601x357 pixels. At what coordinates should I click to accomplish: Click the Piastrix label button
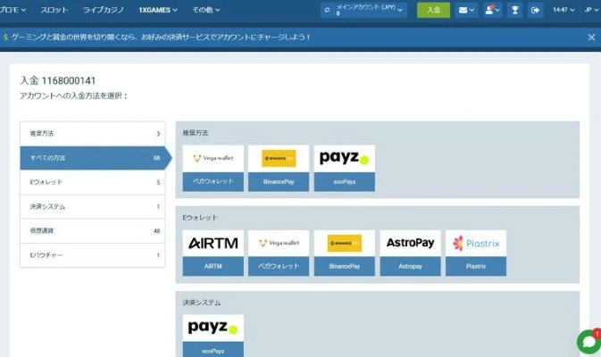tap(476, 266)
